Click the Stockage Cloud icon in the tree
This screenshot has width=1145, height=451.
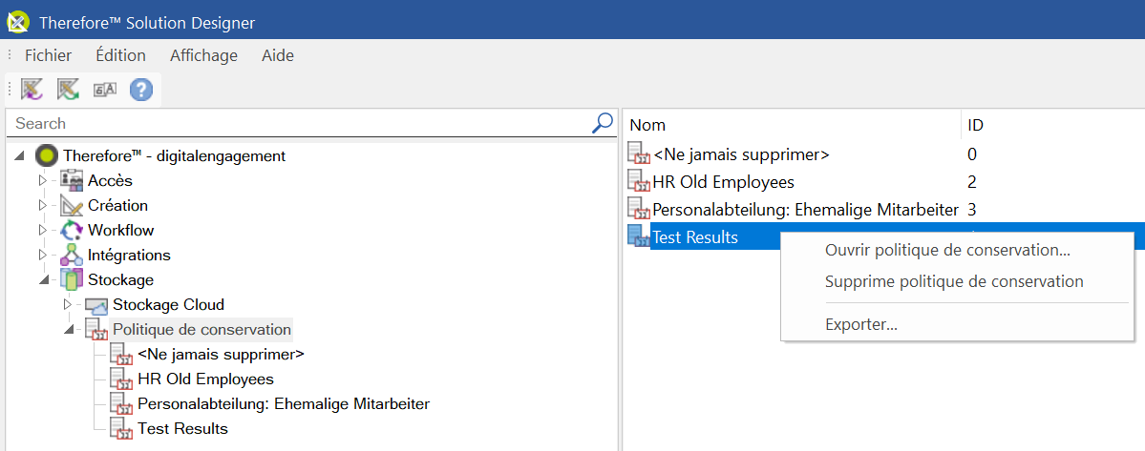[96, 305]
